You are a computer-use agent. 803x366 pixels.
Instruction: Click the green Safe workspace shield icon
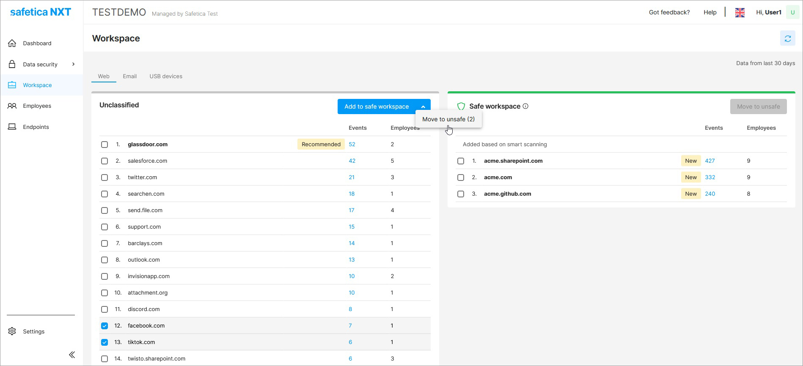coord(461,107)
